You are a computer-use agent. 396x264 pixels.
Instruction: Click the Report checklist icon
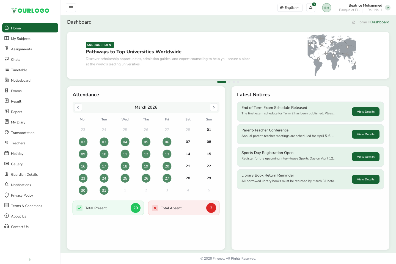click(x=7, y=111)
